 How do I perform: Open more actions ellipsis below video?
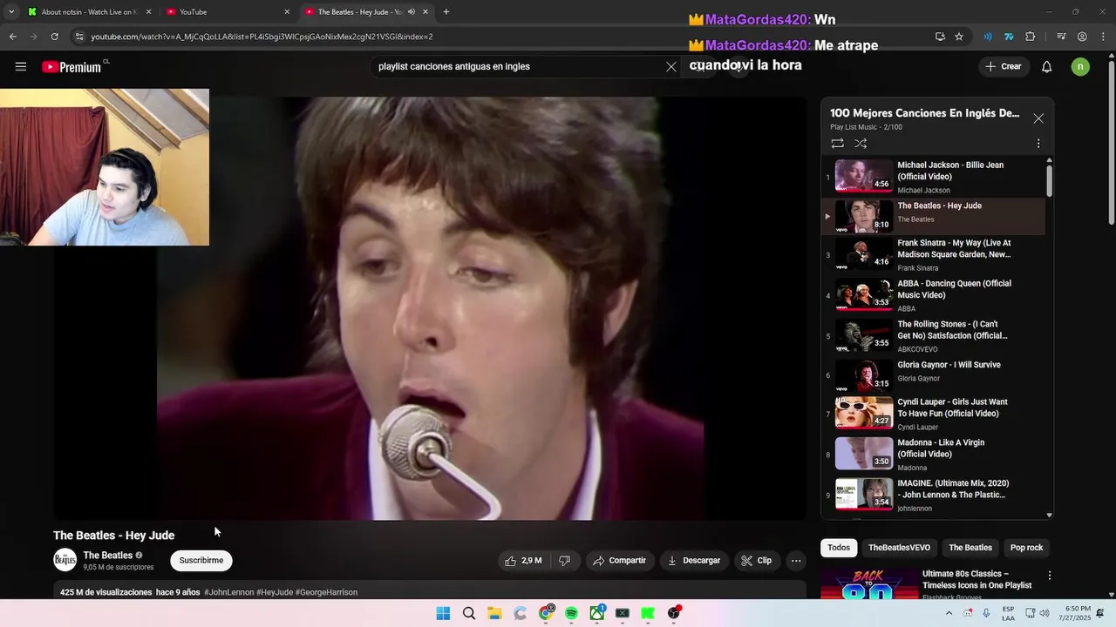796,561
